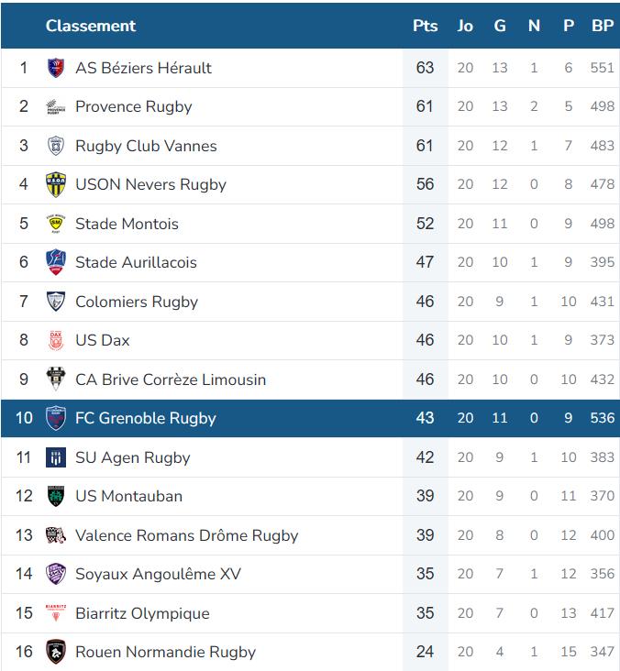Click the Classement column header
The height and width of the screenshot is (671, 620).
91,26
